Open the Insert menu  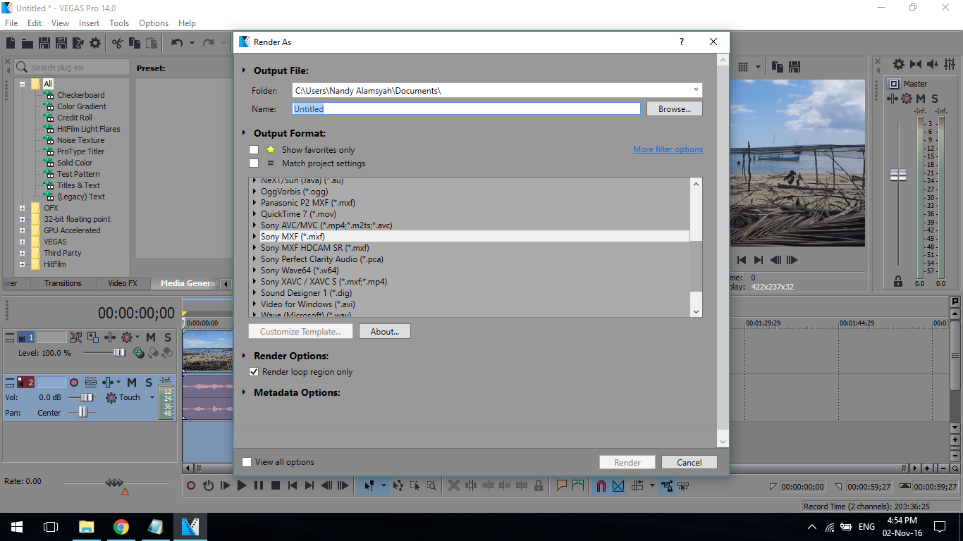(x=89, y=23)
